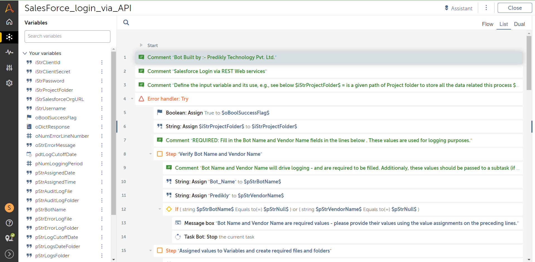
Task: Click the Automation icon in sidebar
Action: pyautogui.click(x=9, y=37)
